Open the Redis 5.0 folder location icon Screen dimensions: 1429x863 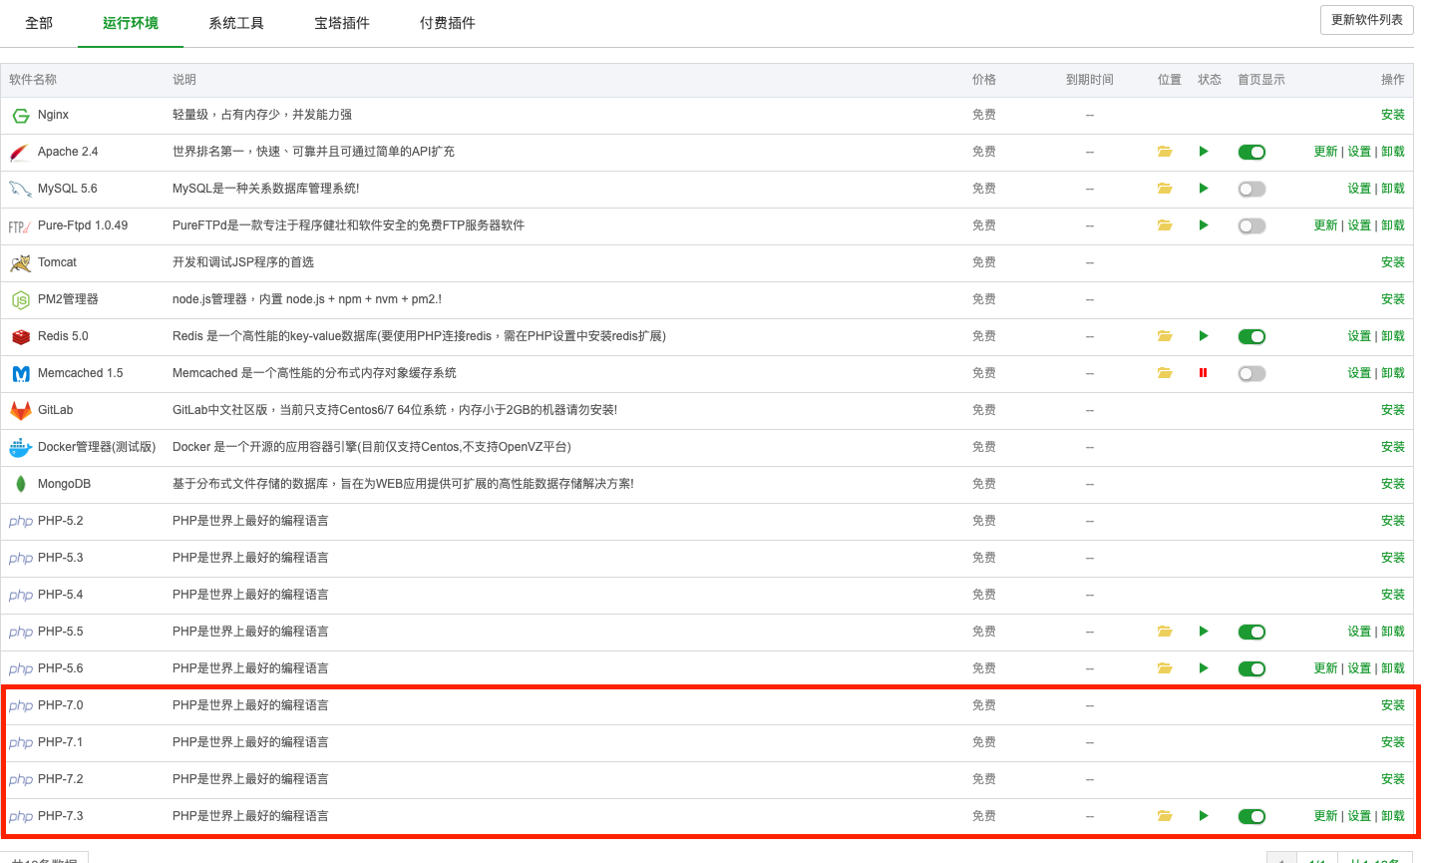click(x=1164, y=336)
